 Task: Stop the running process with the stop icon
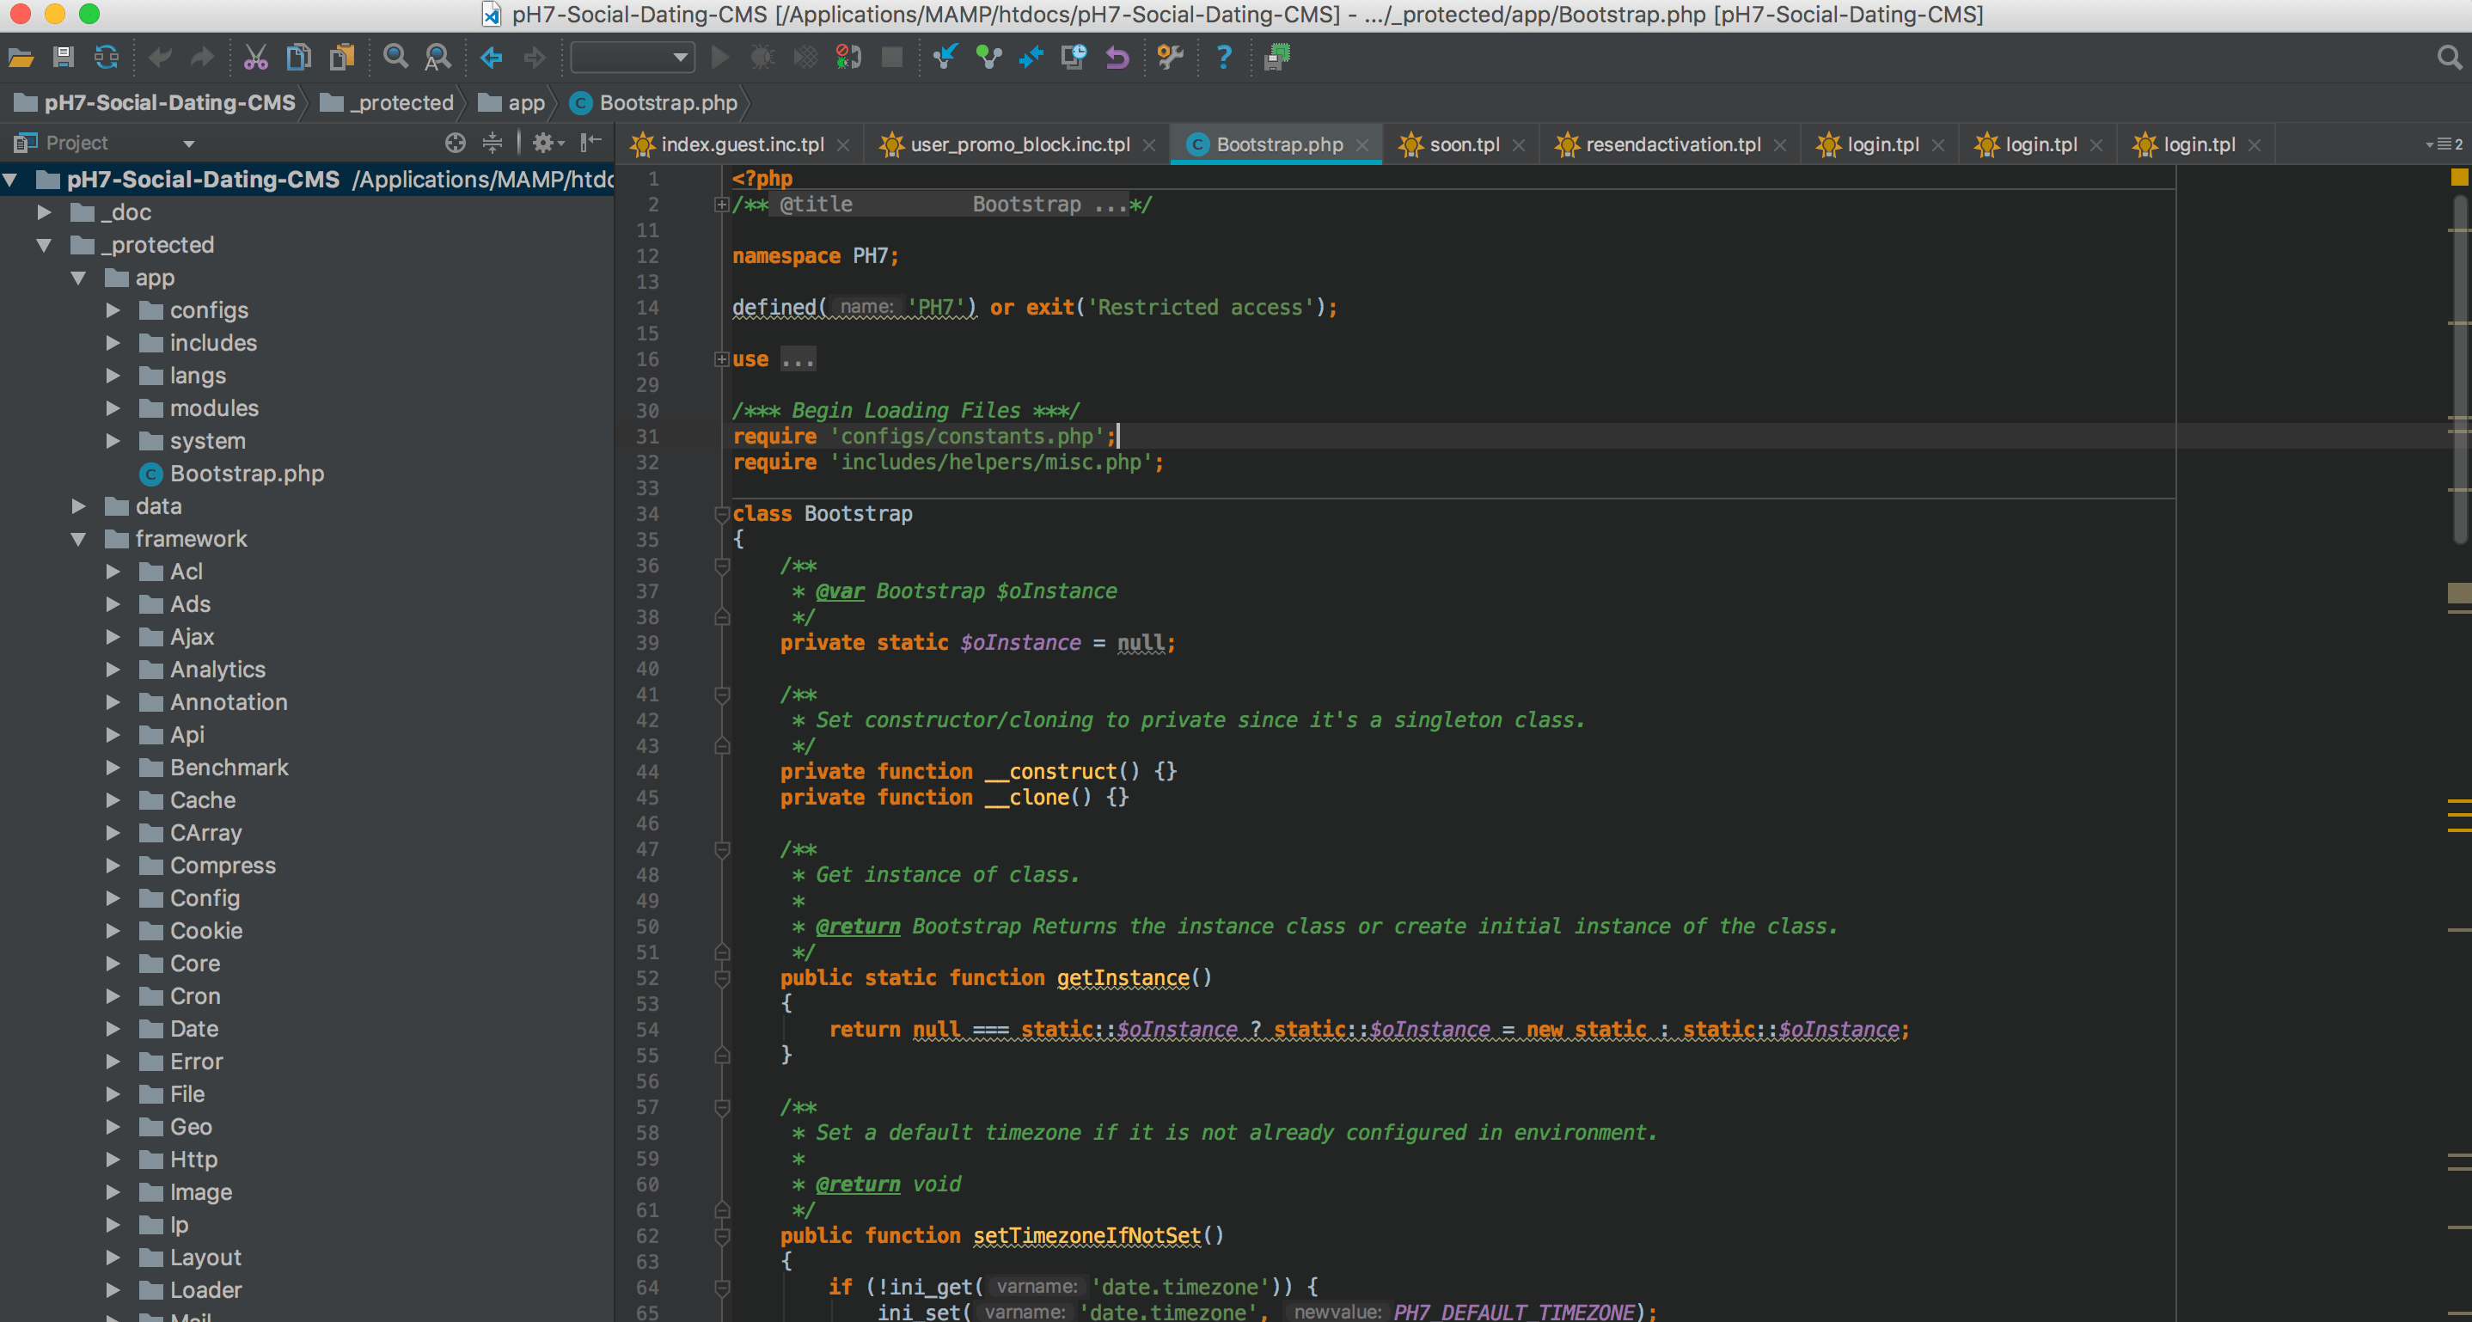tap(890, 58)
